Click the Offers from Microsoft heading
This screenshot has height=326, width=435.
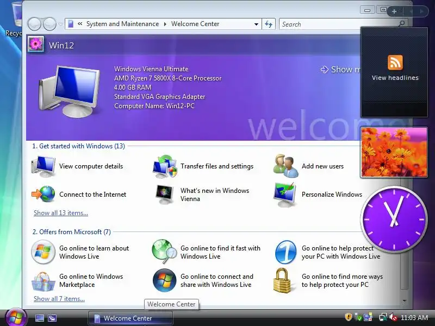pos(72,232)
